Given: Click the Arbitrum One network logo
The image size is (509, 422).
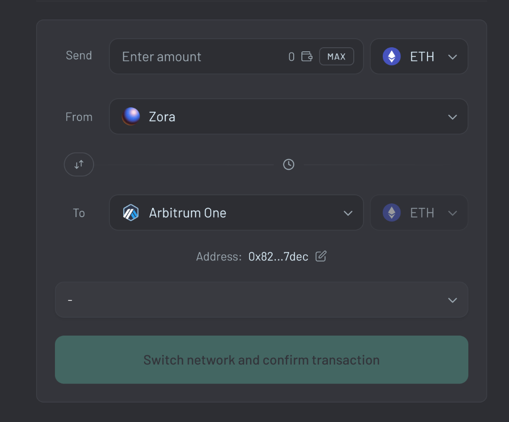Looking at the screenshot, I should pyautogui.click(x=131, y=213).
